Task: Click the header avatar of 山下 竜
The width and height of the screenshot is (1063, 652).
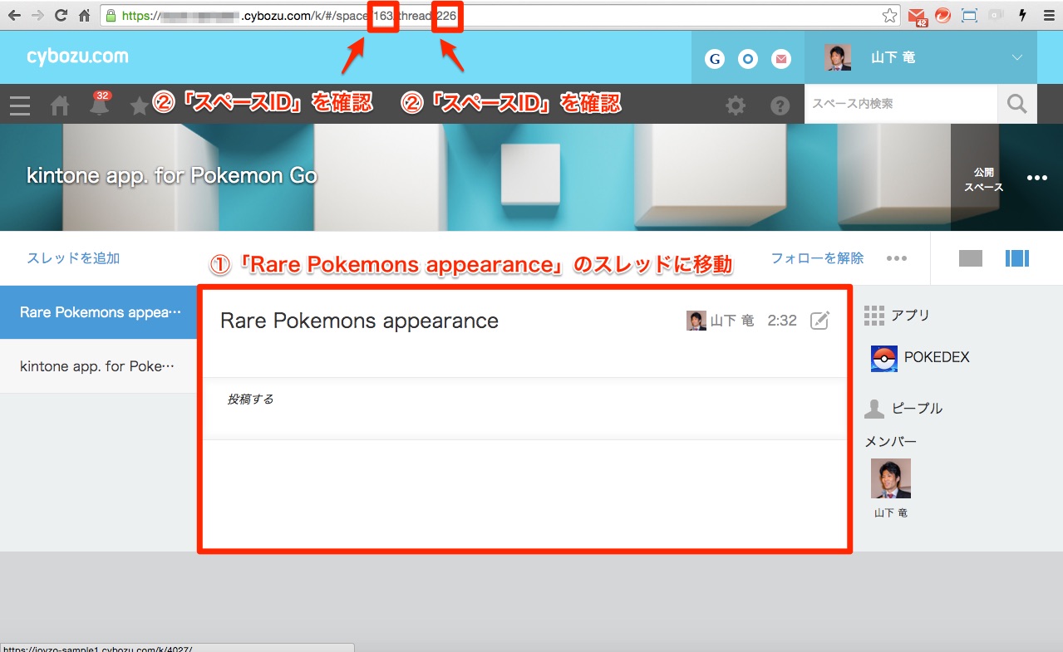Action: (838, 57)
